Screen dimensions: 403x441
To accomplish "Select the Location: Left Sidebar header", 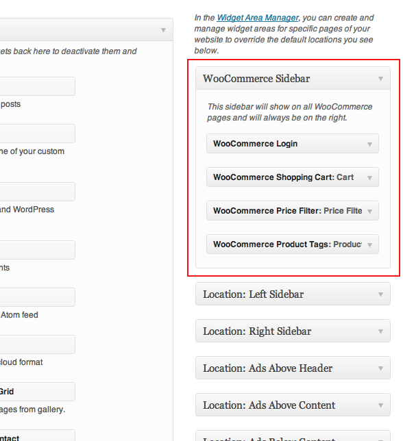I will point(293,294).
